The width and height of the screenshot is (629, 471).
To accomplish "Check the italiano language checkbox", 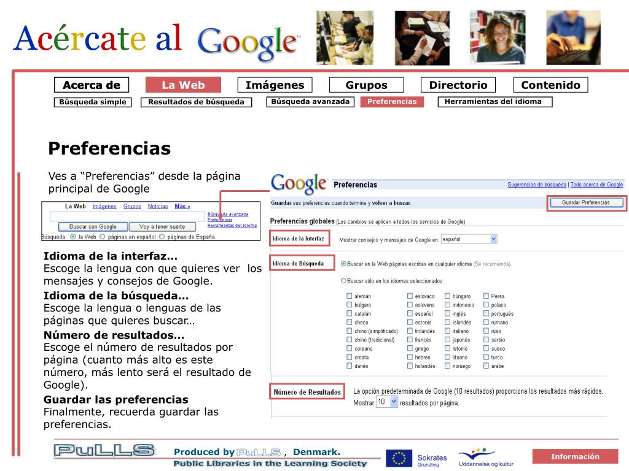I will click(x=447, y=331).
